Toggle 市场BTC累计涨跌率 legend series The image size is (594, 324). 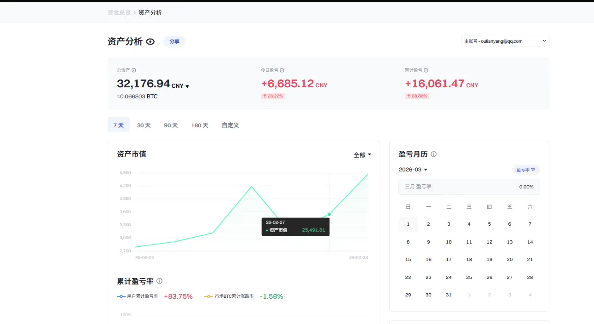[x=229, y=296]
